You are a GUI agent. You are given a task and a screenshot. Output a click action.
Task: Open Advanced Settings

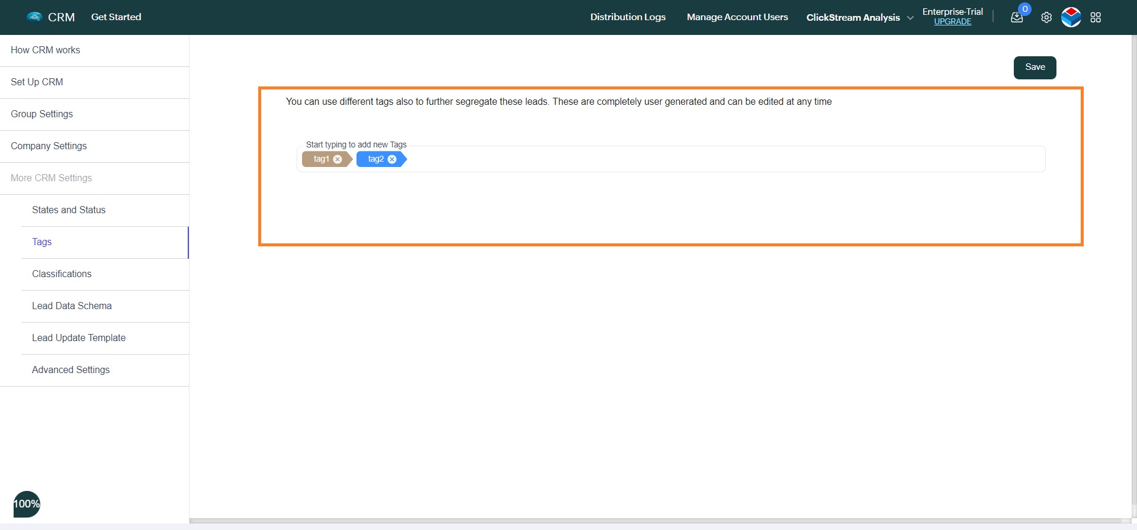(105, 370)
